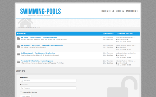
Task: Click the date 'Mi 5. Jun 2024, 04:22'
Action: pos(123,41)
